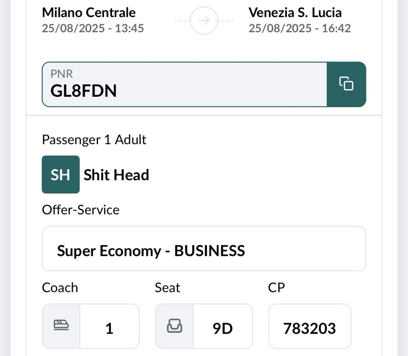Screen dimensions: 408x356
Task: Tap the Milano Centrale departure station
Action: coord(88,13)
